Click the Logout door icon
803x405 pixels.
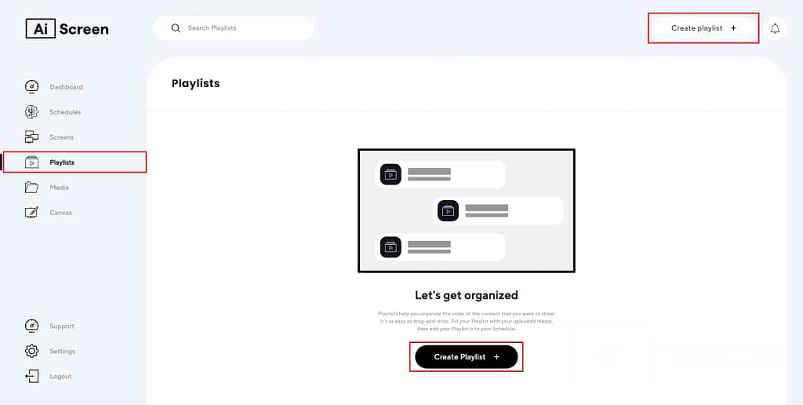(31, 376)
